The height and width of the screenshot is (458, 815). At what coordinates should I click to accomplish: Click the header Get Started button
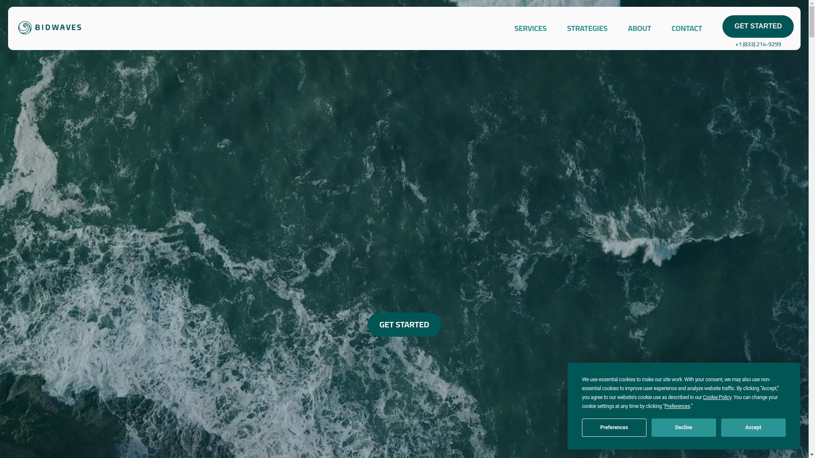pyautogui.click(x=758, y=26)
